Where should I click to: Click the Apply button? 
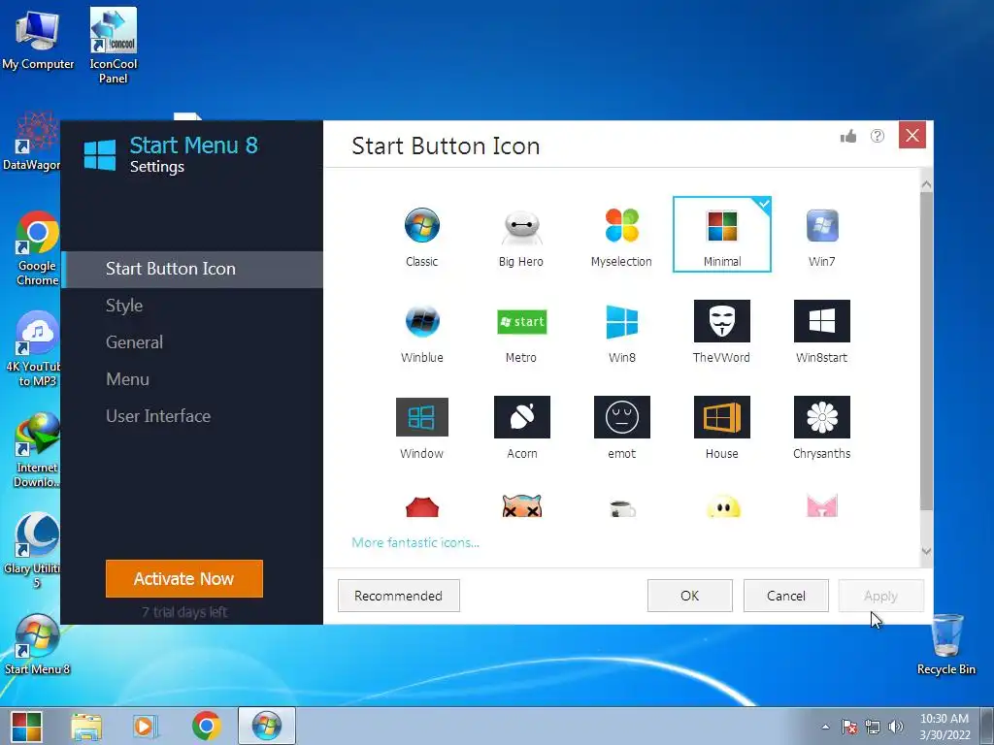881,596
